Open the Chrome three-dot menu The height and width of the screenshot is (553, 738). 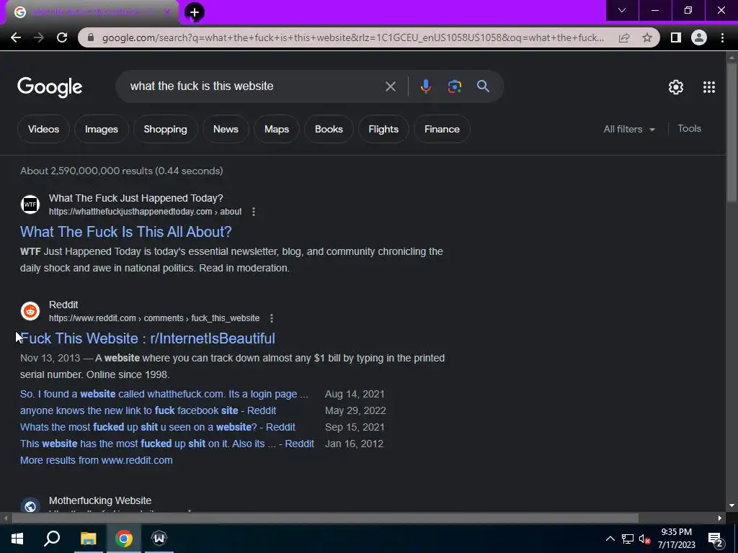click(722, 37)
